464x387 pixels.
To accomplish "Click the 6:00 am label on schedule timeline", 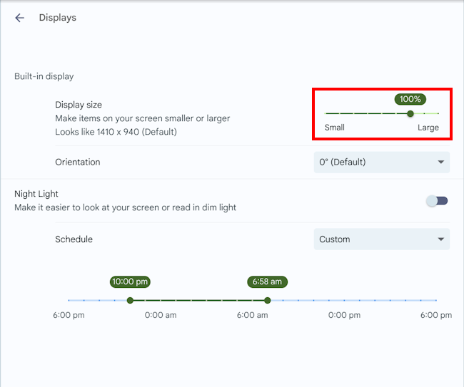I will (x=253, y=315).
